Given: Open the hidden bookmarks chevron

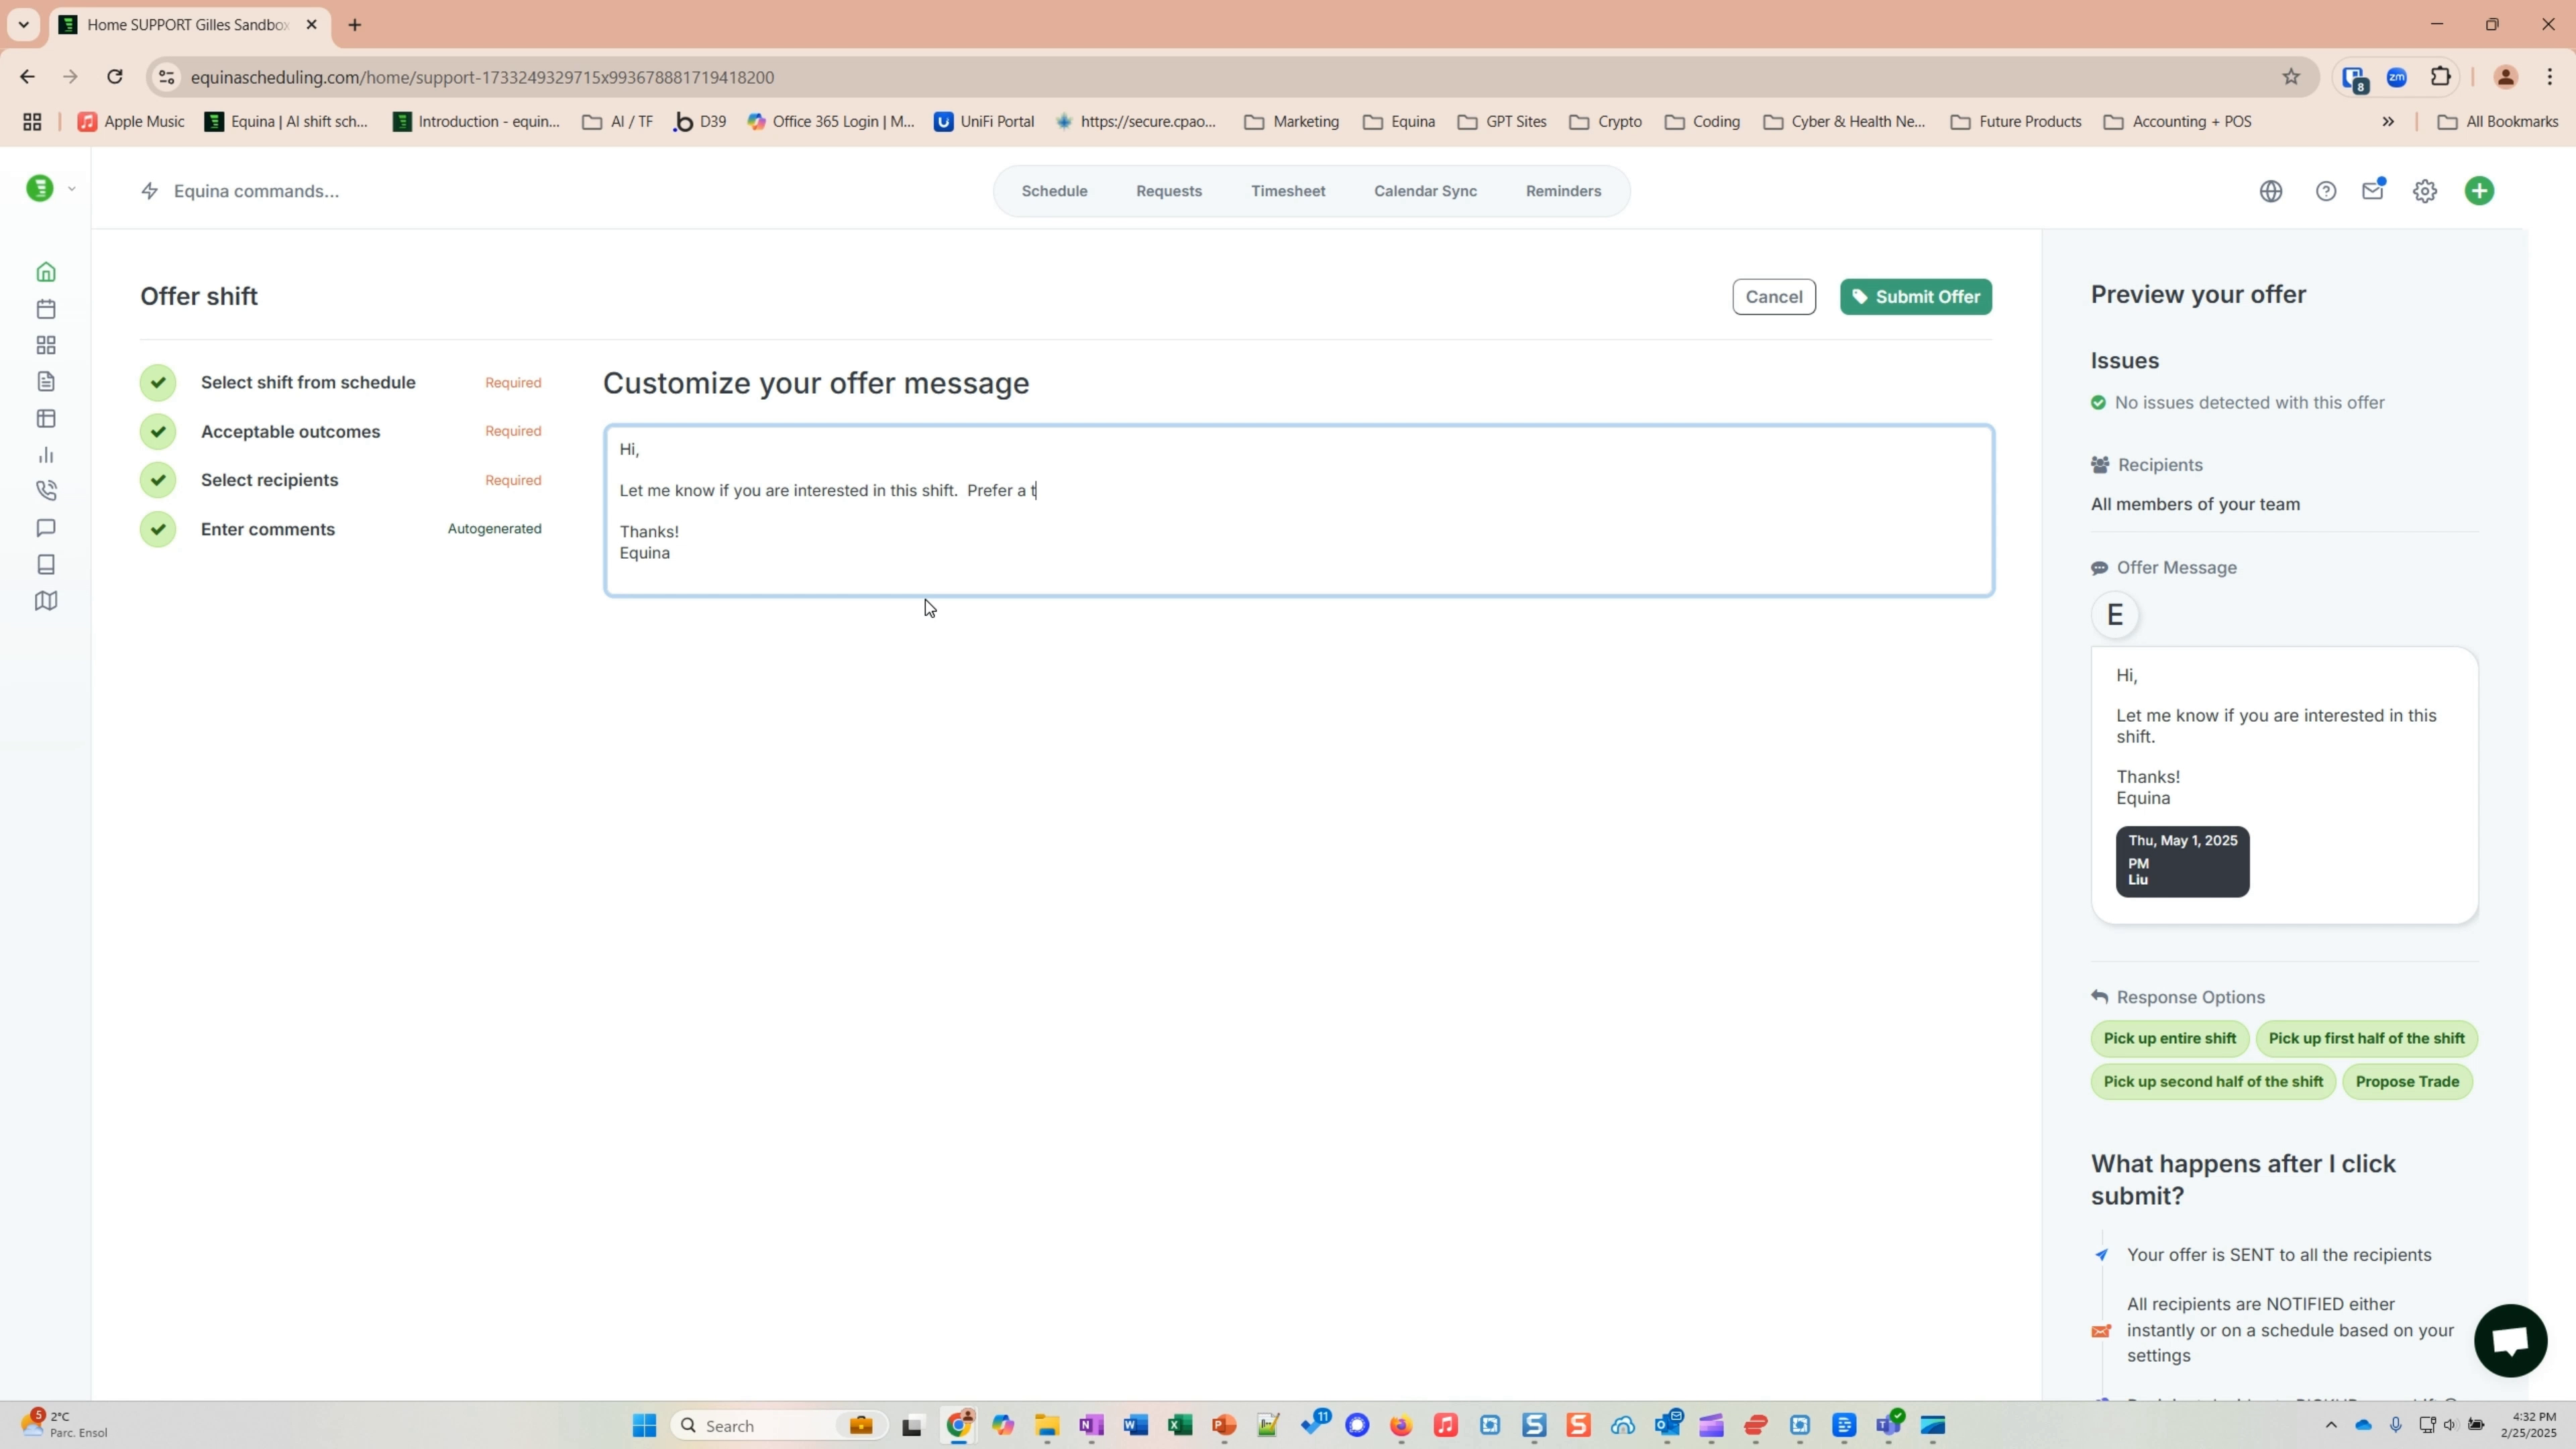Looking at the screenshot, I should coord(2389,121).
